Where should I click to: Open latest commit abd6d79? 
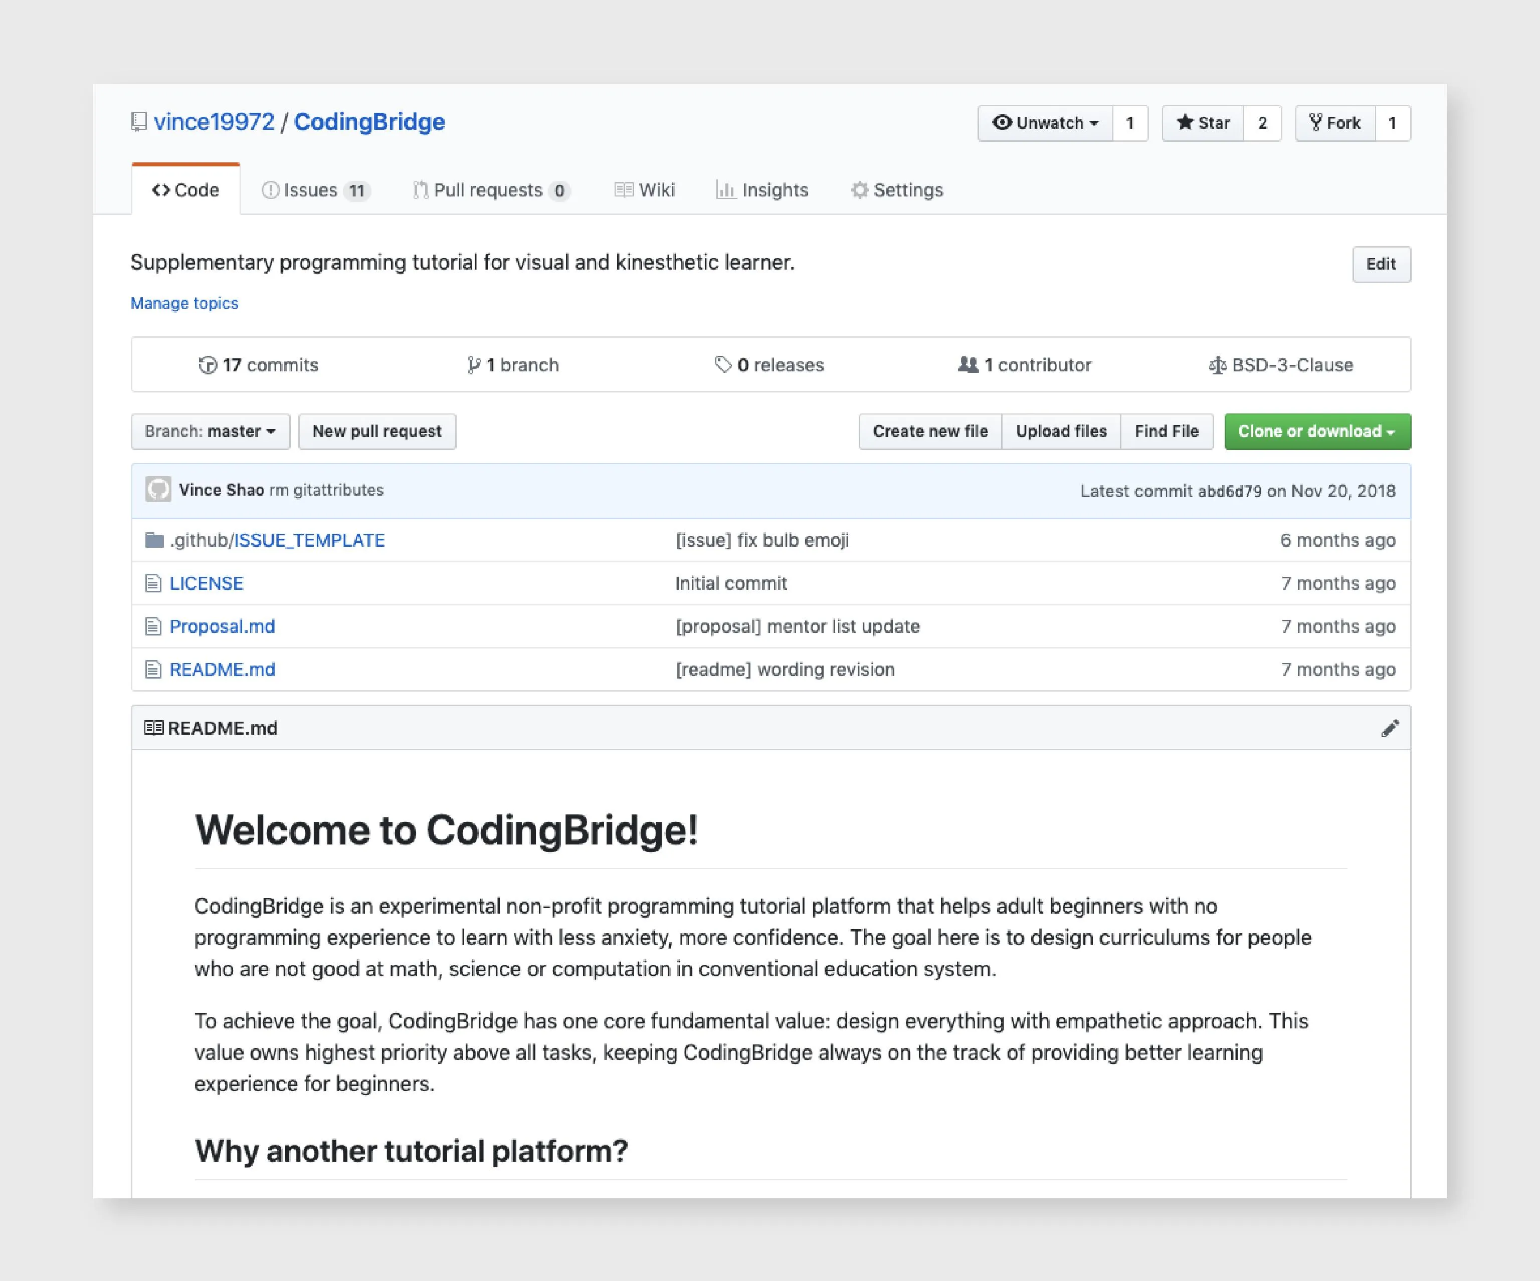[1230, 491]
